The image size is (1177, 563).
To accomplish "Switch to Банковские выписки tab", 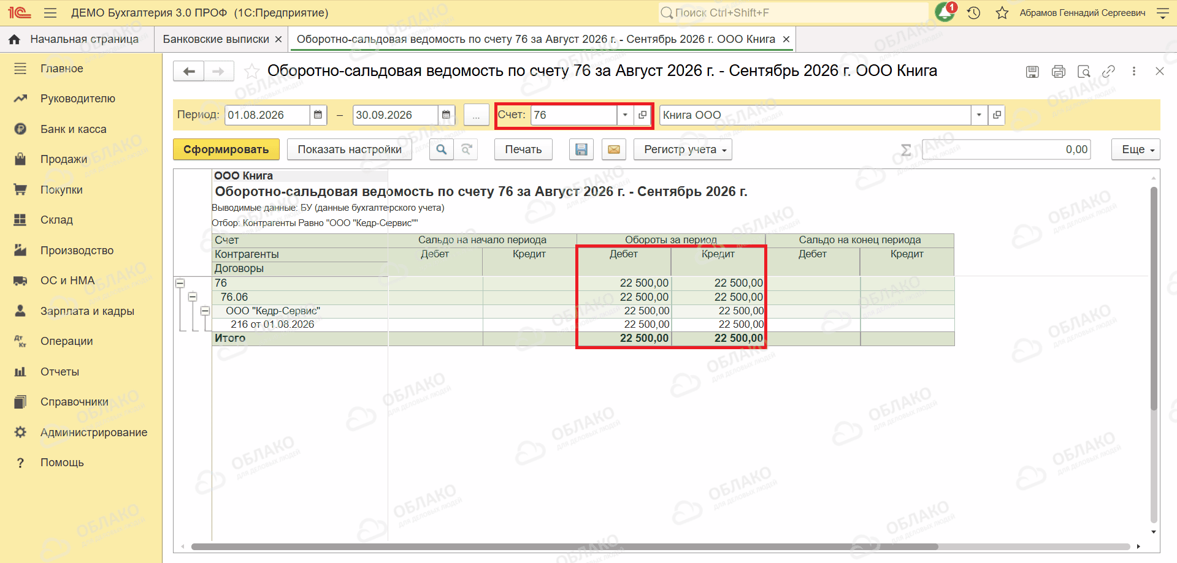I will coord(216,39).
